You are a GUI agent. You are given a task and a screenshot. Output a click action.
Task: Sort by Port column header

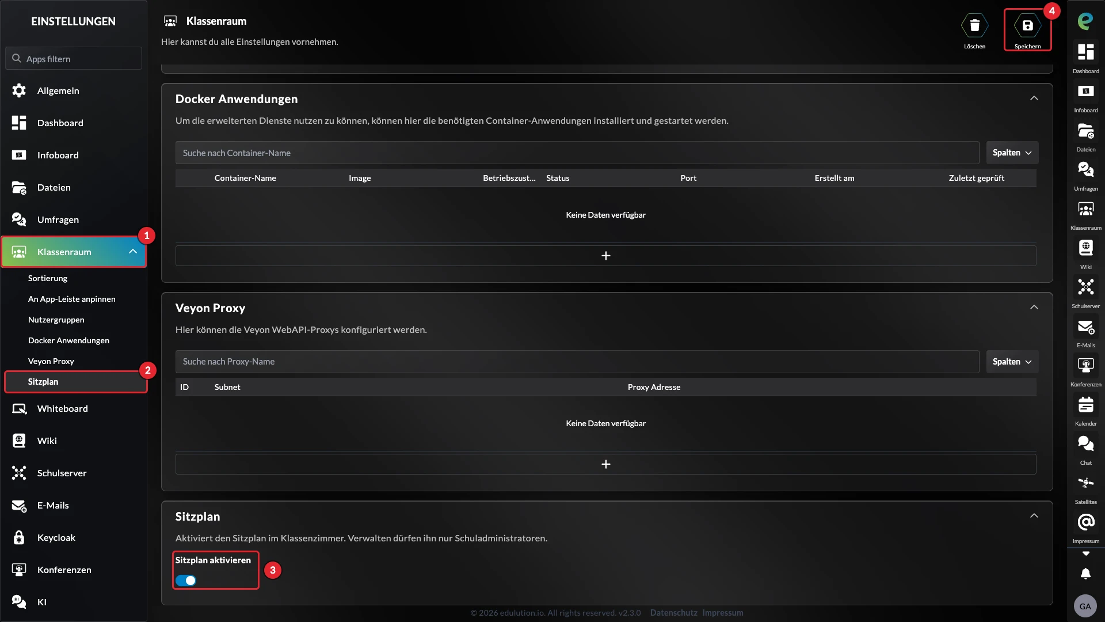[x=688, y=178]
